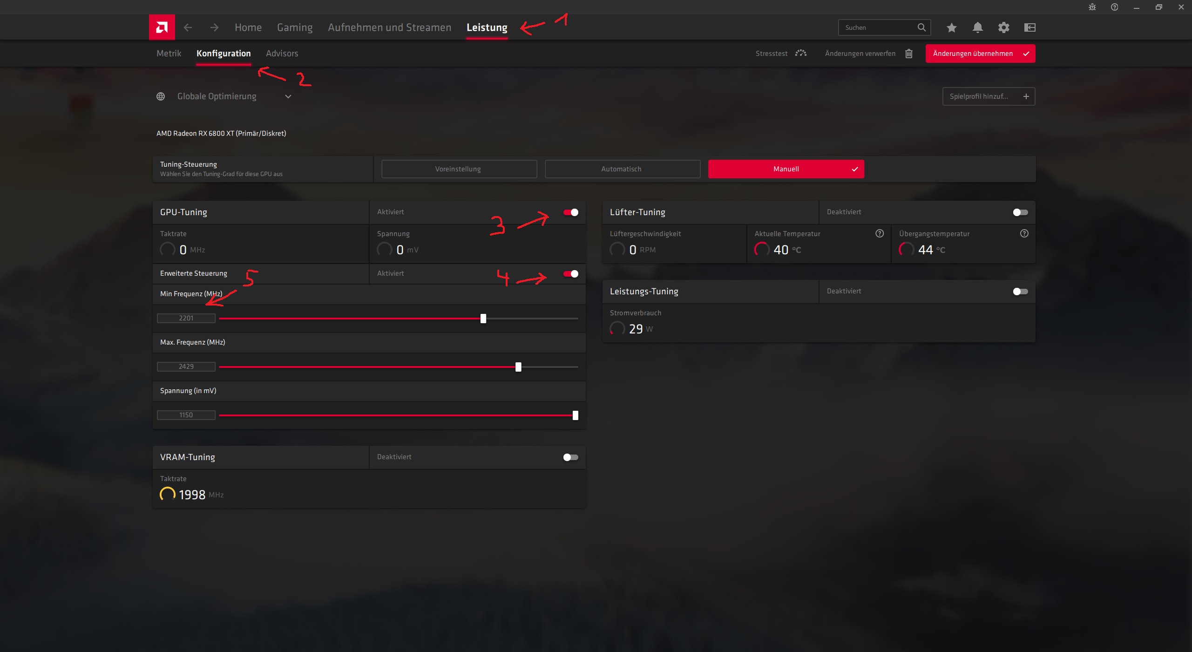Image resolution: width=1192 pixels, height=652 pixels.
Task: Enable the VRAM-Tuning switch
Action: click(570, 457)
